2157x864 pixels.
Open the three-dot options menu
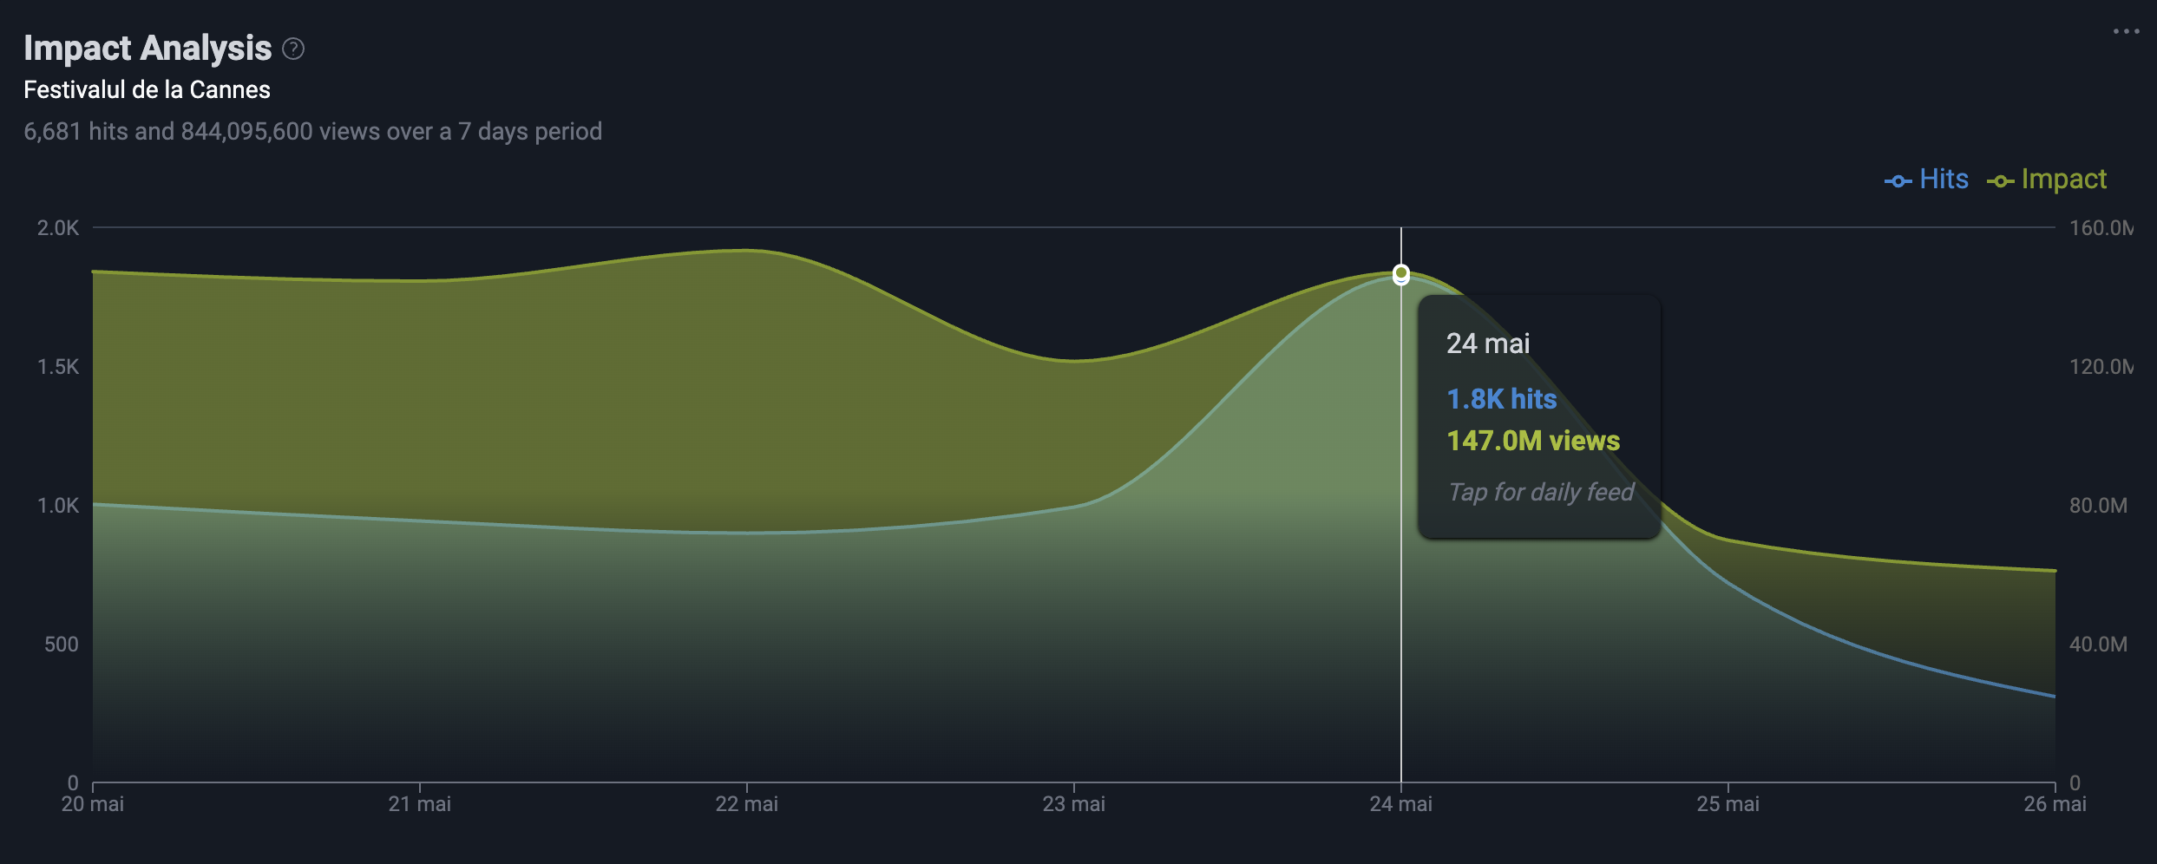point(2126,31)
